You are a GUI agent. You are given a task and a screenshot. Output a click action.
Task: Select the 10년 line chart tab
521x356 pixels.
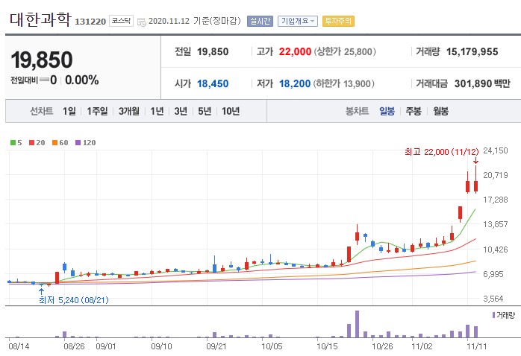231,111
